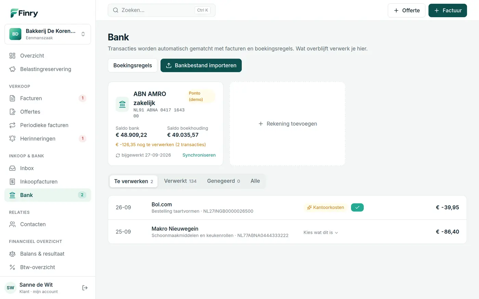Open Facturen in the sidebar
The height and width of the screenshot is (299, 479).
[48, 98]
